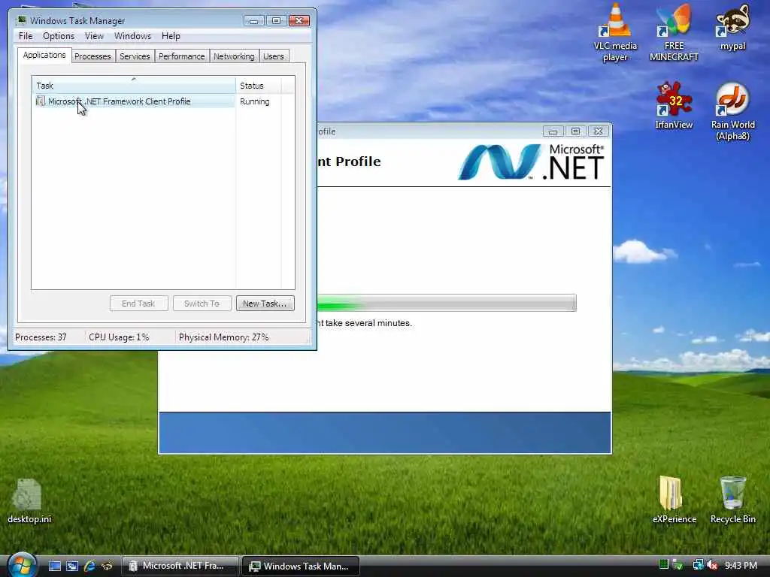
Task: Close the Windows Task Manager window
Action: click(299, 20)
